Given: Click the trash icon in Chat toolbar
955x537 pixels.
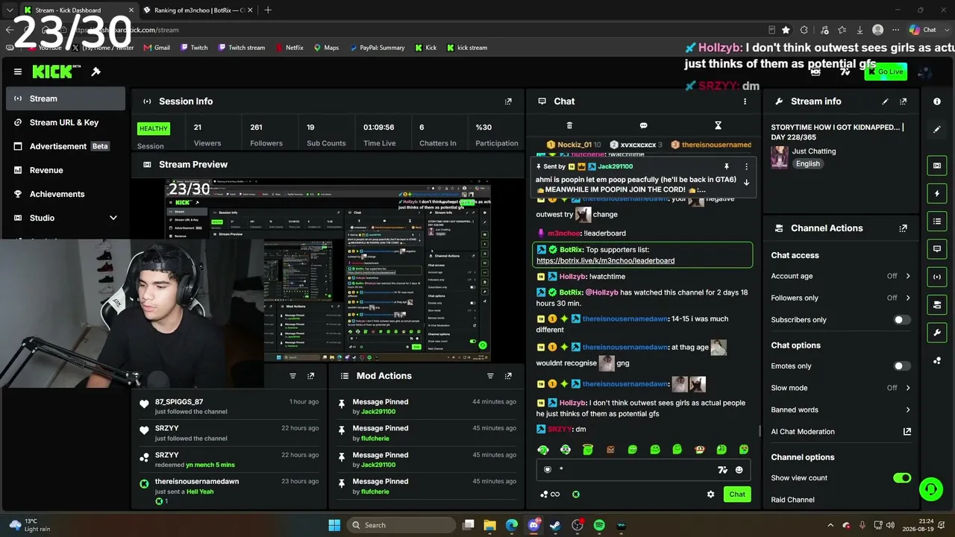Looking at the screenshot, I should pyautogui.click(x=569, y=125).
